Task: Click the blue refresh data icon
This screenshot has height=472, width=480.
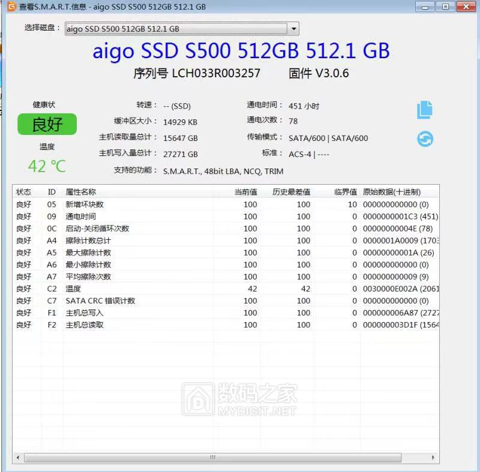Action: tap(424, 139)
